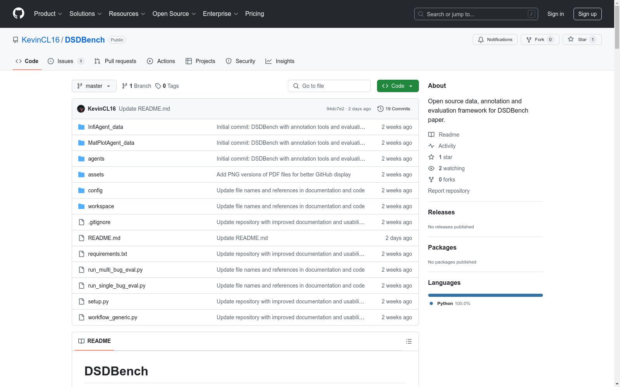Click KevinCL16 avatar in commit row
Image resolution: width=620 pixels, height=387 pixels.
tap(81, 109)
